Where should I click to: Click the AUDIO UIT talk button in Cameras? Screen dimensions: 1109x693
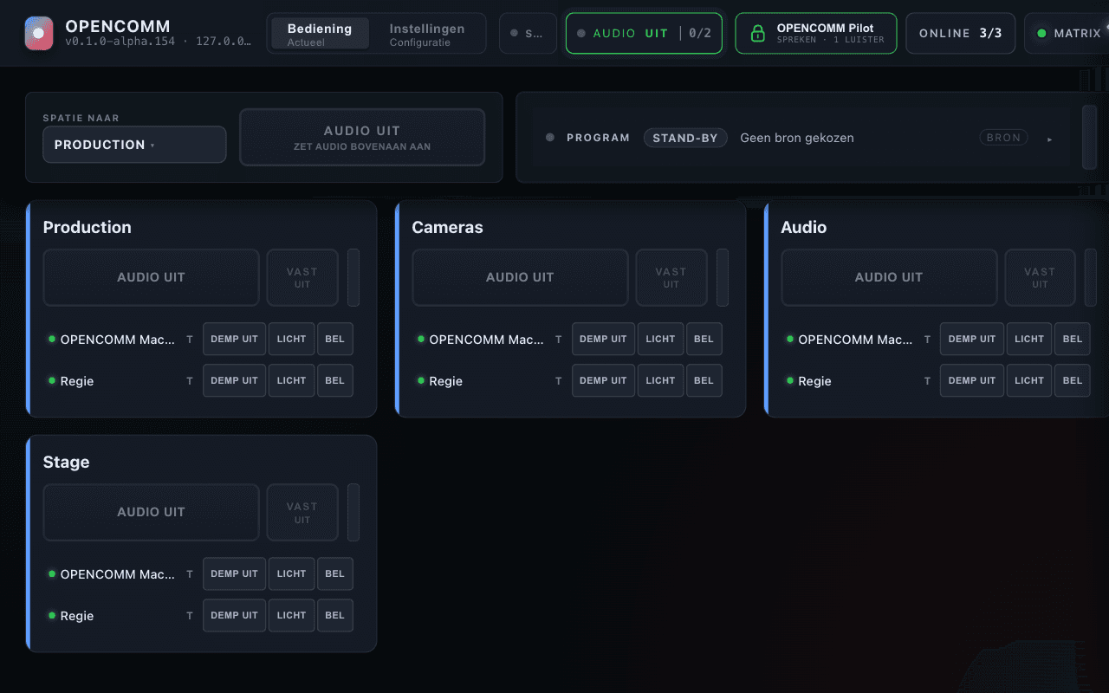pyautogui.click(x=520, y=277)
